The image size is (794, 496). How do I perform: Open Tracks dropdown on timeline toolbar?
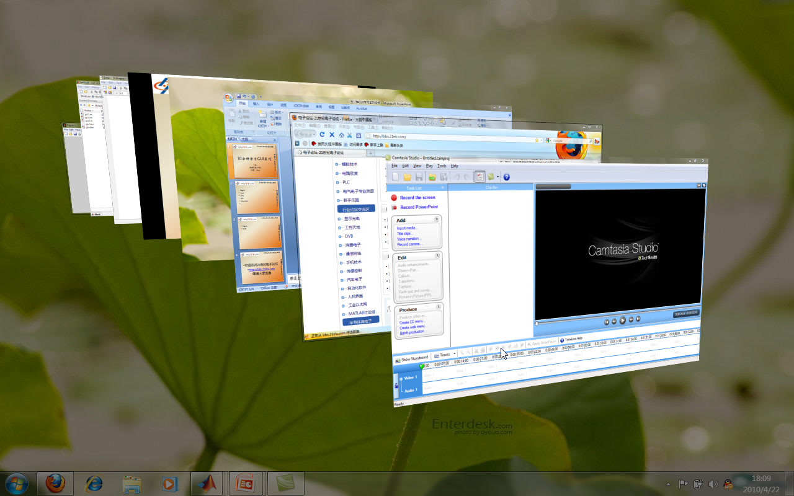click(x=445, y=355)
